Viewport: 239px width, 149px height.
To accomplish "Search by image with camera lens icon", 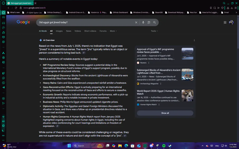I will 149,22.
